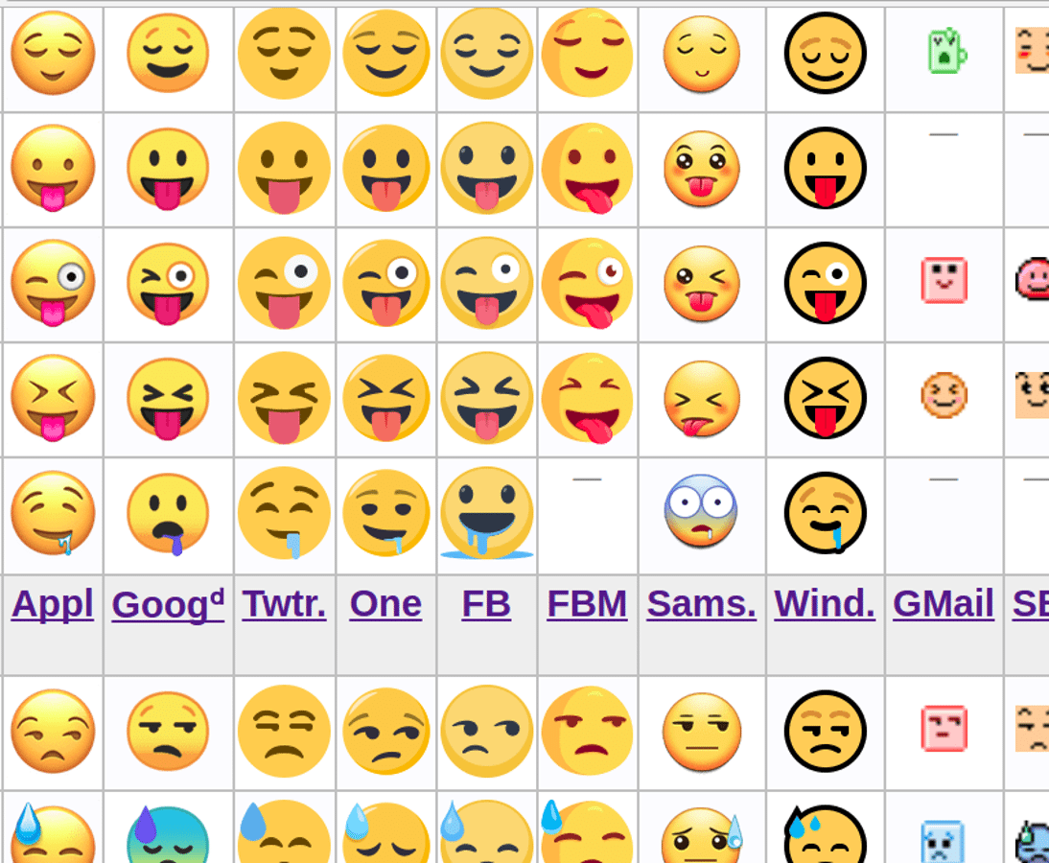Select Samsung's blue frightened face emoji

[x=701, y=511]
